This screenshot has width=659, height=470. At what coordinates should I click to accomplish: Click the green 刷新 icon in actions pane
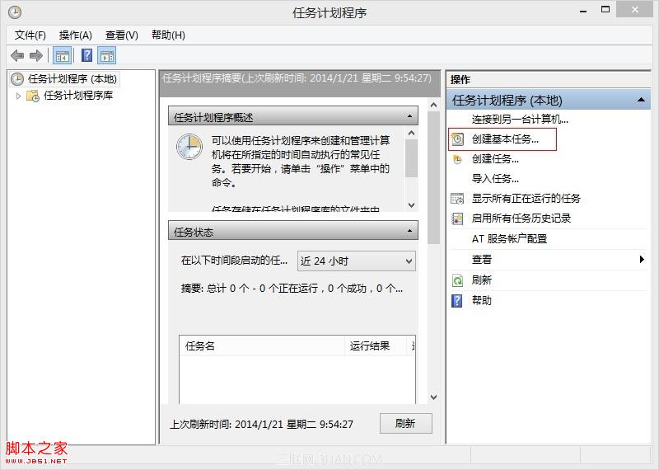pyautogui.click(x=458, y=280)
